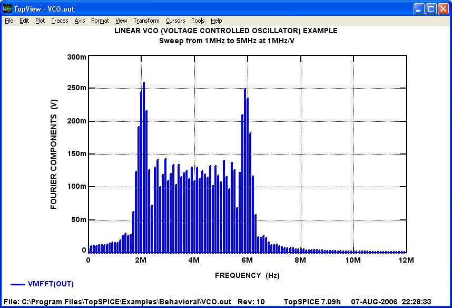Viewport: 452px width, 308px height.
Task: Open the Format menu
Action: point(100,21)
